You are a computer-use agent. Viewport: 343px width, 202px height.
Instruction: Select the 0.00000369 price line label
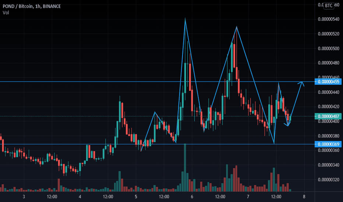pos(328,144)
